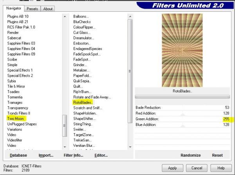Image resolution: width=235 pixels, height=175 pixels.
Task: Select Two Moon filter category
Action: tap(16, 118)
